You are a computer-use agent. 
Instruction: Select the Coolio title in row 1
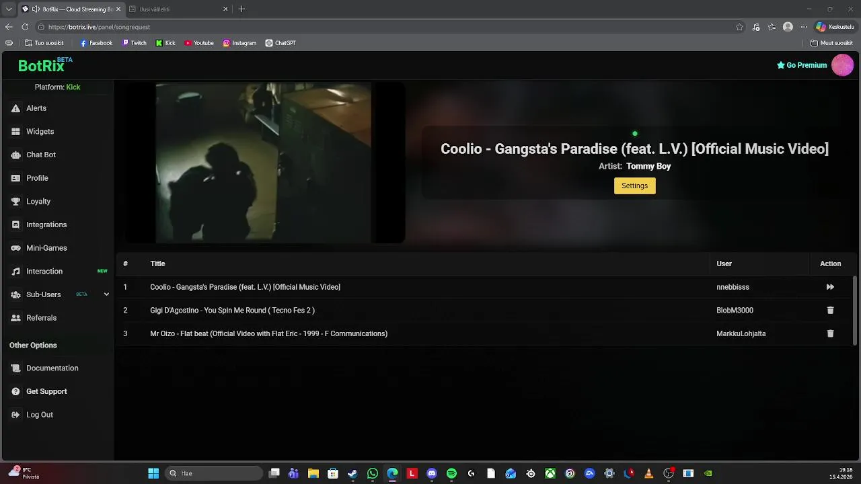click(x=245, y=287)
